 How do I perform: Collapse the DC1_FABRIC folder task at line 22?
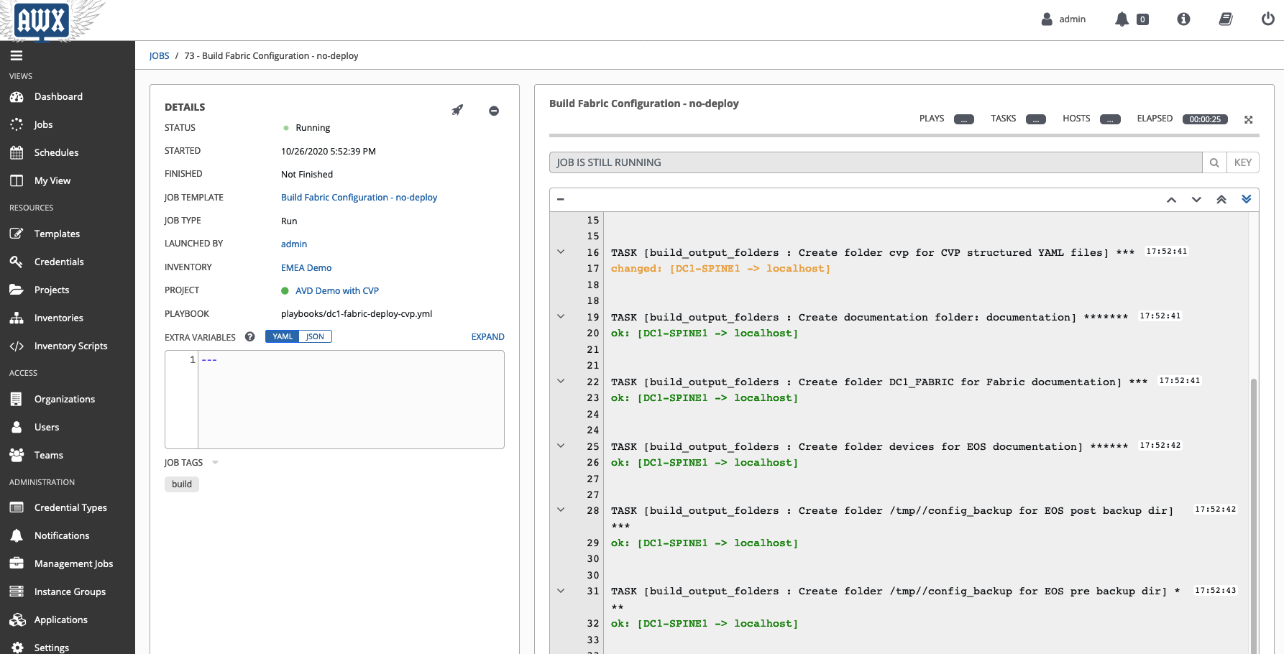(x=561, y=382)
